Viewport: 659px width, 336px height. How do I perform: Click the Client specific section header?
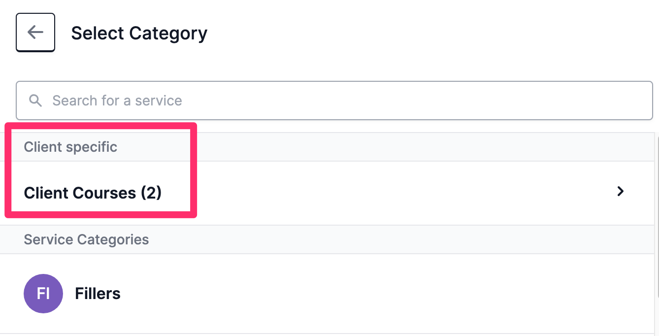pos(70,147)
